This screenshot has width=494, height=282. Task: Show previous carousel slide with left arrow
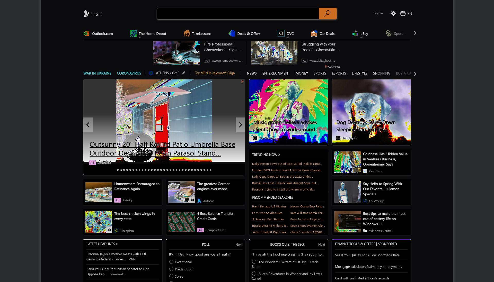click(x=88, y=125)
